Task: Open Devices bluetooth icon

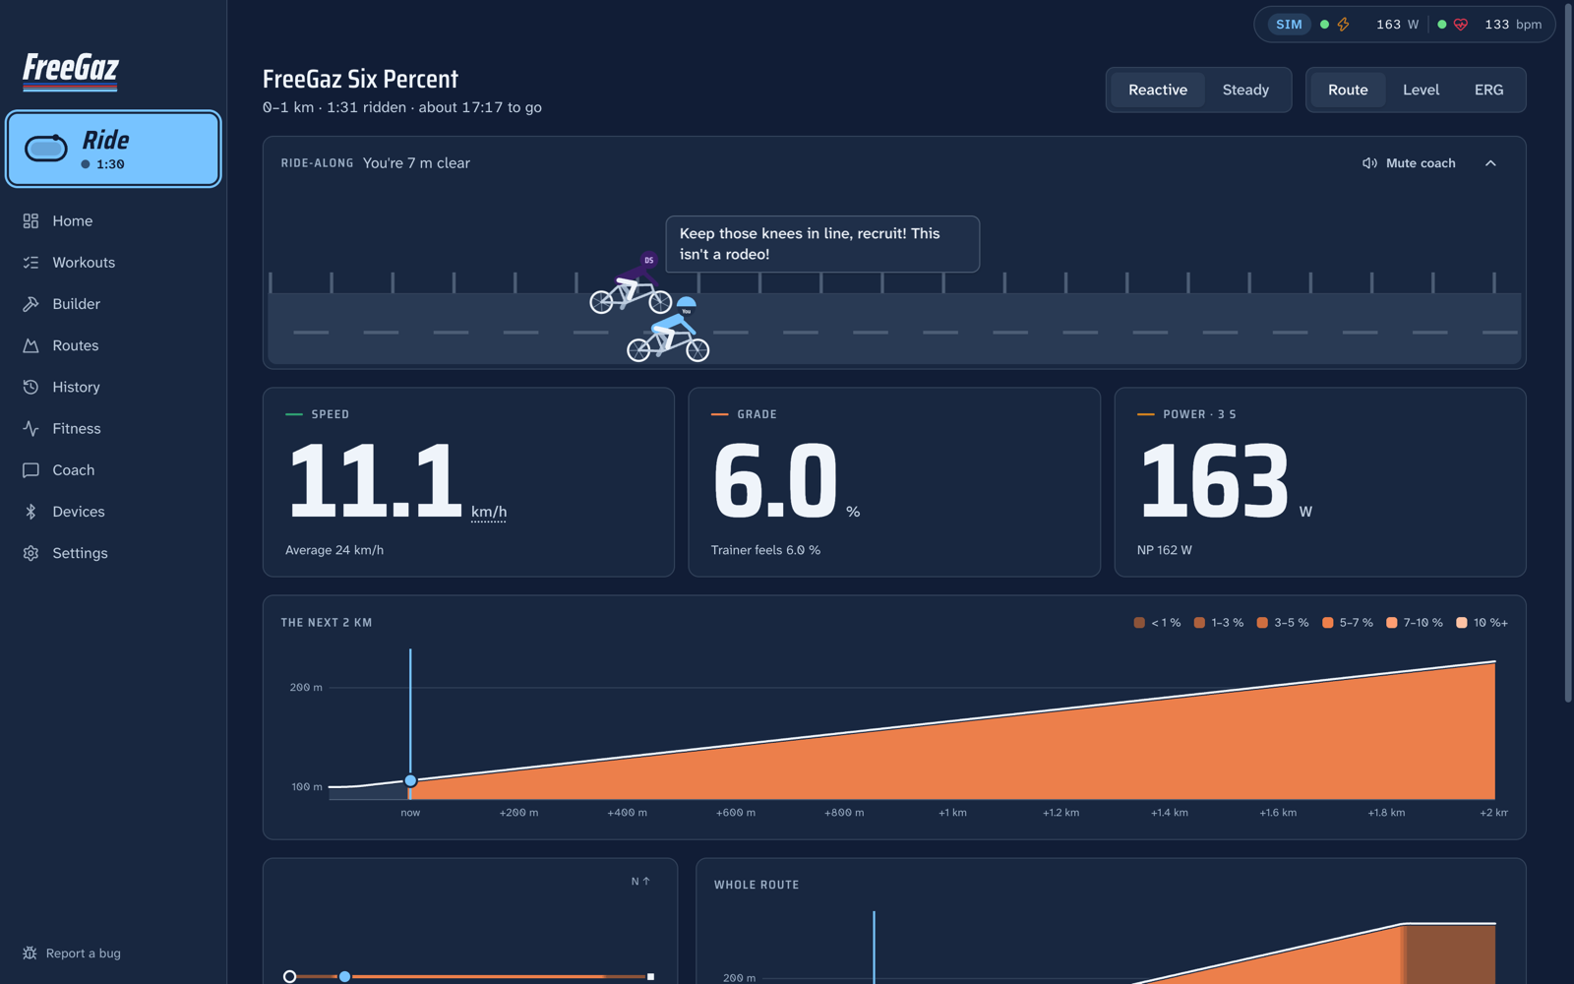Action: click(30, 511)
